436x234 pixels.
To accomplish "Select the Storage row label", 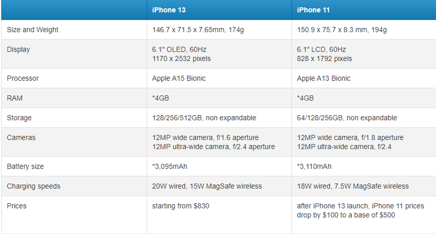I will pyautogui.click(x=19, y=118).
